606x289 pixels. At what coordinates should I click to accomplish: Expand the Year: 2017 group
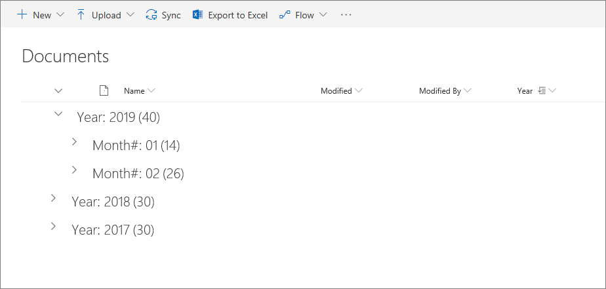click(53, 226)
